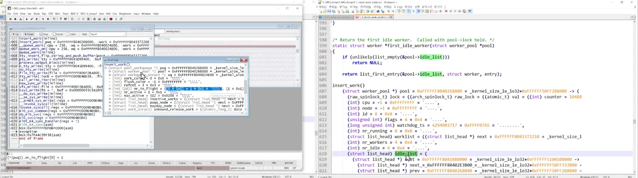
Task: Click the Break (stop) icon in TRACE32 toolbar
Action: click(x=48, y=19)
